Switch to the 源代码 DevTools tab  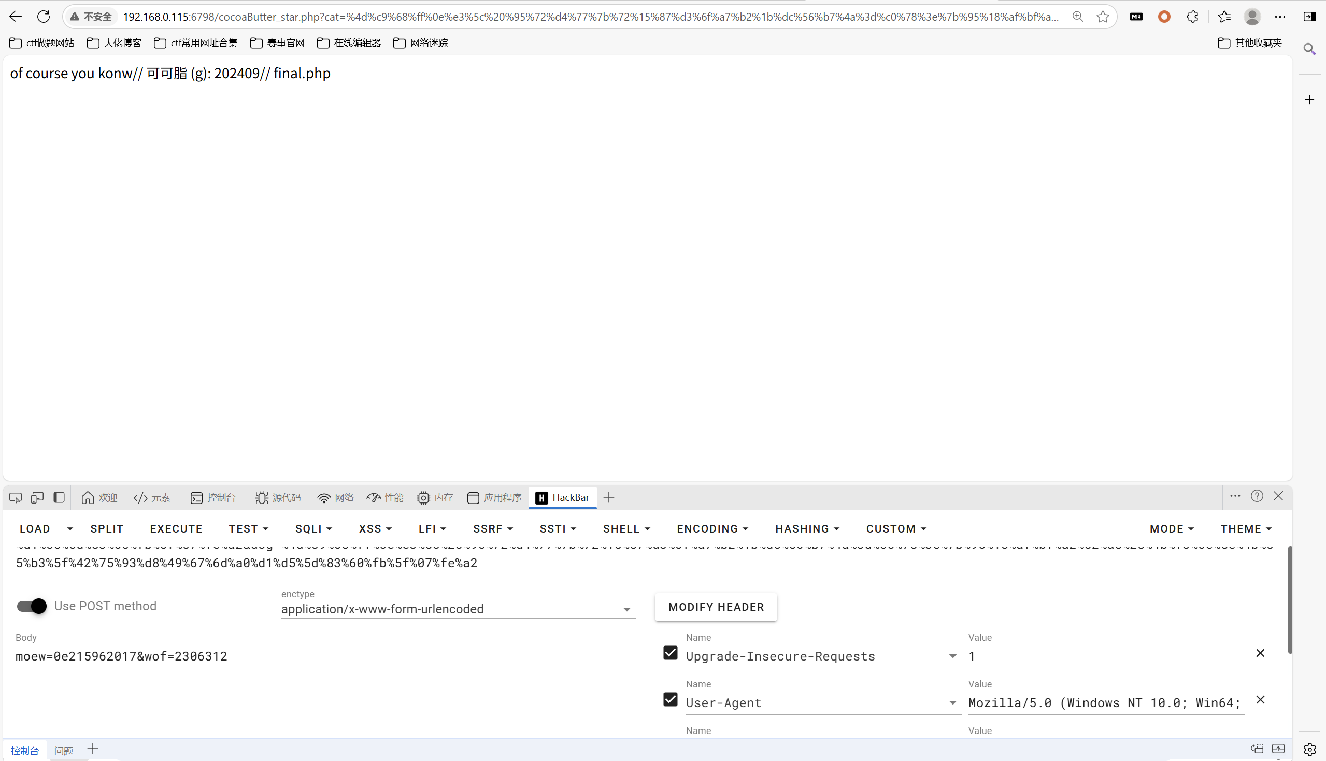(x=278, y=497)
